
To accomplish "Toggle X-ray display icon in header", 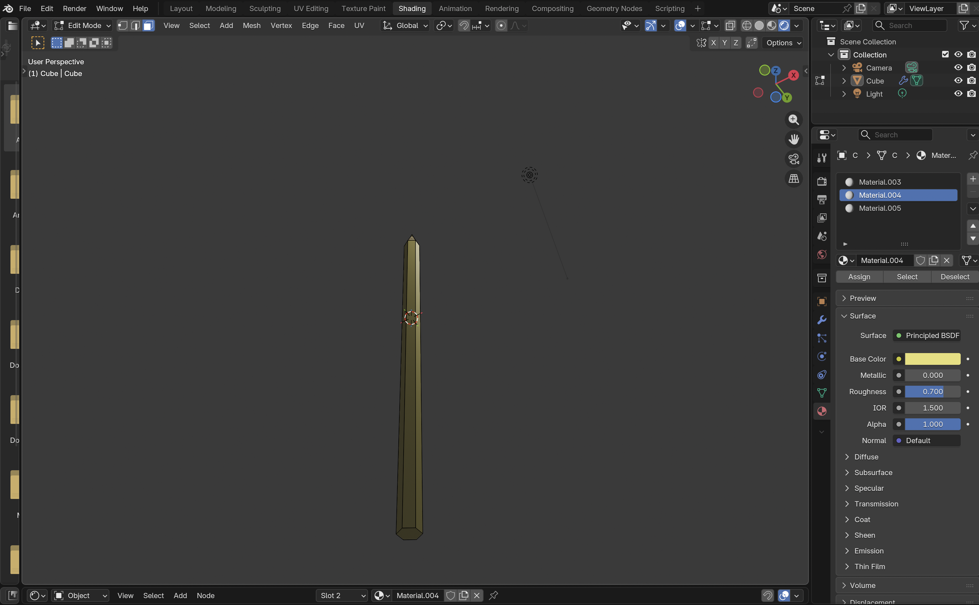I will 730,25.
